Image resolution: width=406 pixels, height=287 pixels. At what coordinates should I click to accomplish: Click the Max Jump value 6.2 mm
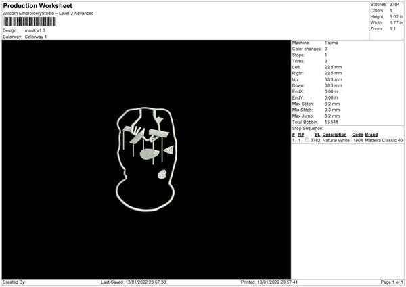332,116
